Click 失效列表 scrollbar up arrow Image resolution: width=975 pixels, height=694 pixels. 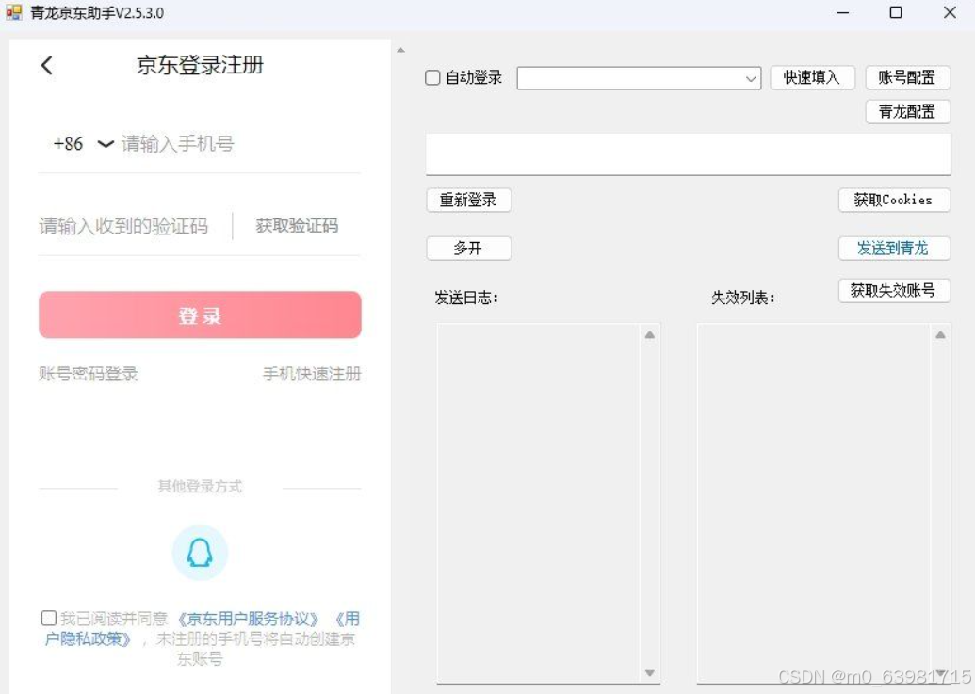[x=941, y=335]
